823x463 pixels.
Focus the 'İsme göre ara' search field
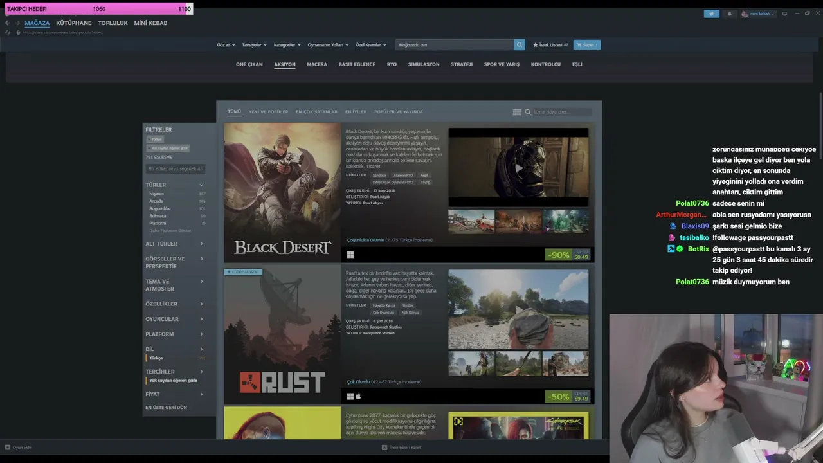coord(561,112)
